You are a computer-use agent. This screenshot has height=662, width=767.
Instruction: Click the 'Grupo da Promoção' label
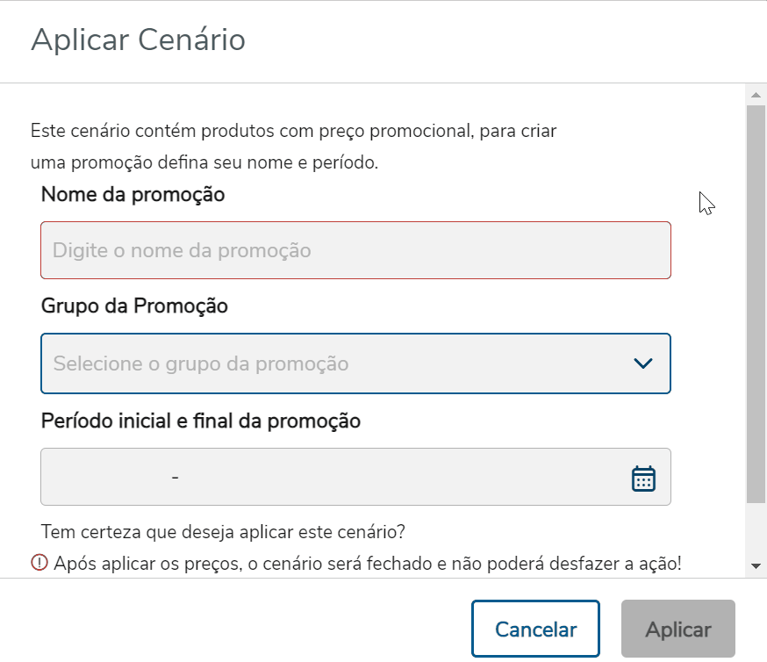134,306
